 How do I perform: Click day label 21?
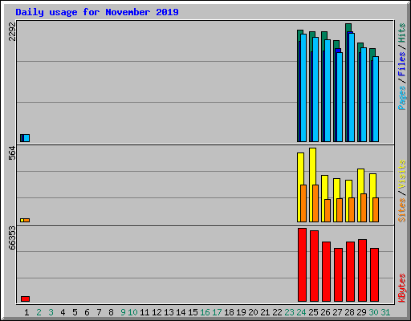tap(265, 312)
